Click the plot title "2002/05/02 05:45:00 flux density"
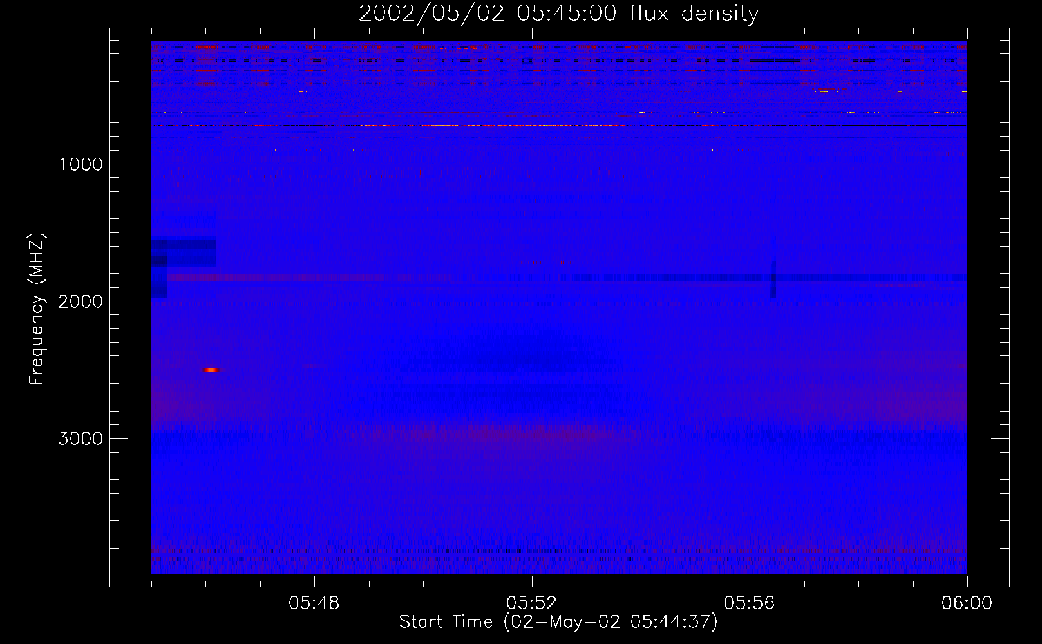This screenshot has height=644, width=1042. coord(558,14)
